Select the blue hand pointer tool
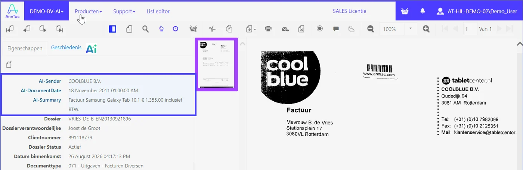The image size is (523, 170). (x=161, y=28)
